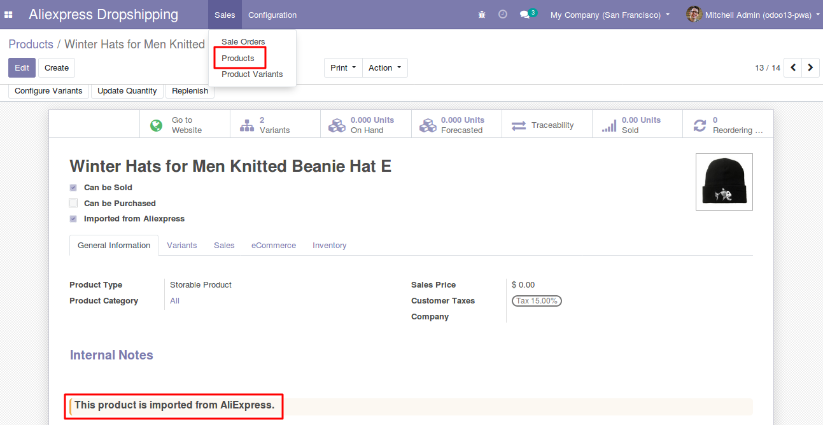Switch to the Inventory tab
The height and width of the screenshot is (425, 823).
[x=330, y=246]
